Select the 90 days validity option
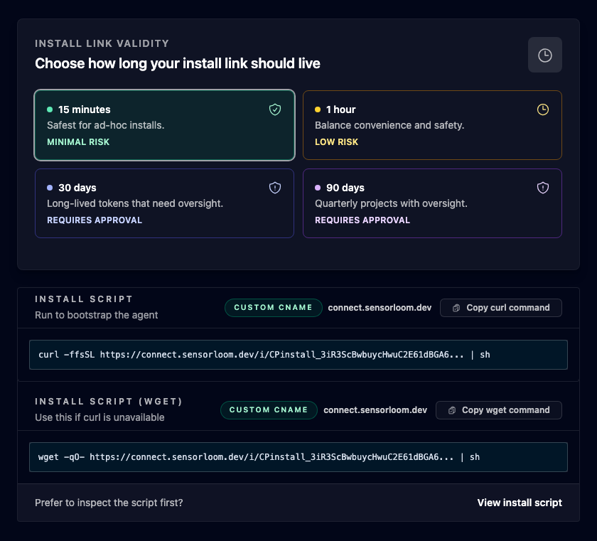Image resolution: width=597 pixels, height=541 pixels. coord(432,203)
